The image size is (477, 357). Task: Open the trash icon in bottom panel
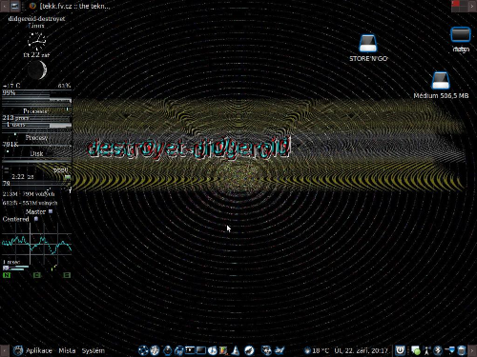pos(461,350)
